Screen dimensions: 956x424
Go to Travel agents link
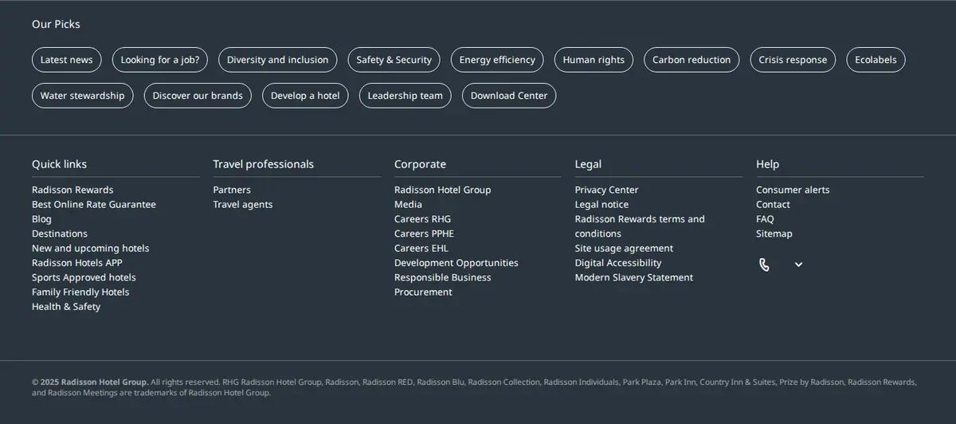pyautogui.click(x=243, y=205)
